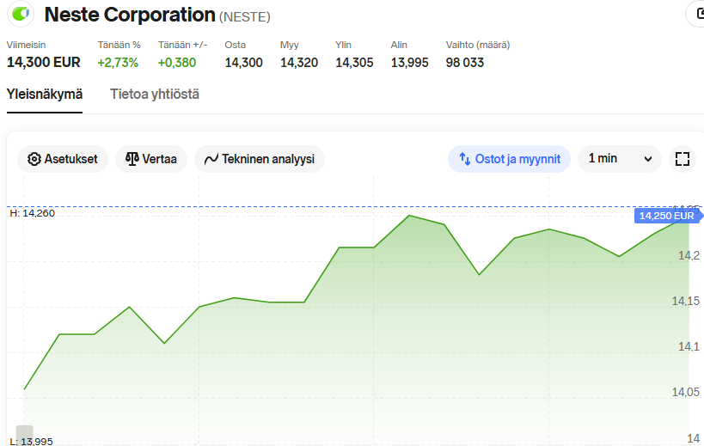This screenshot has width=704, height=446.
Task: Open the Tietoa yhtiöstä tab
Action: tap(155, 95)
